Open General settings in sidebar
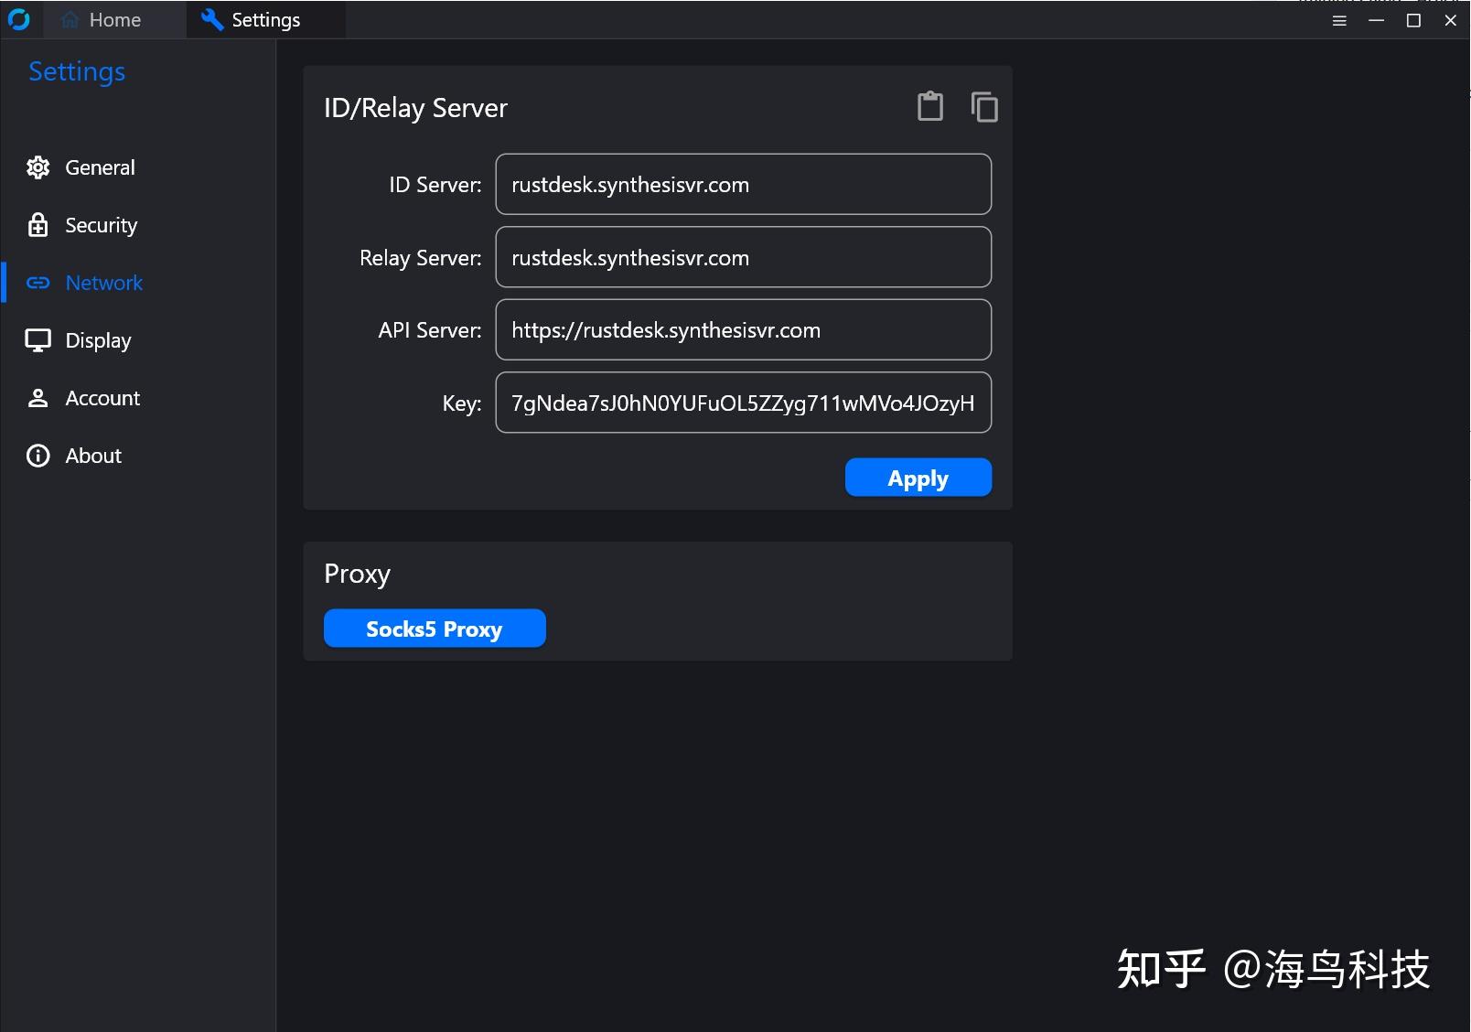Image resolution: width=1471 pixels, height=1032 pixels. pyautogui.click(x=137, y=167)
